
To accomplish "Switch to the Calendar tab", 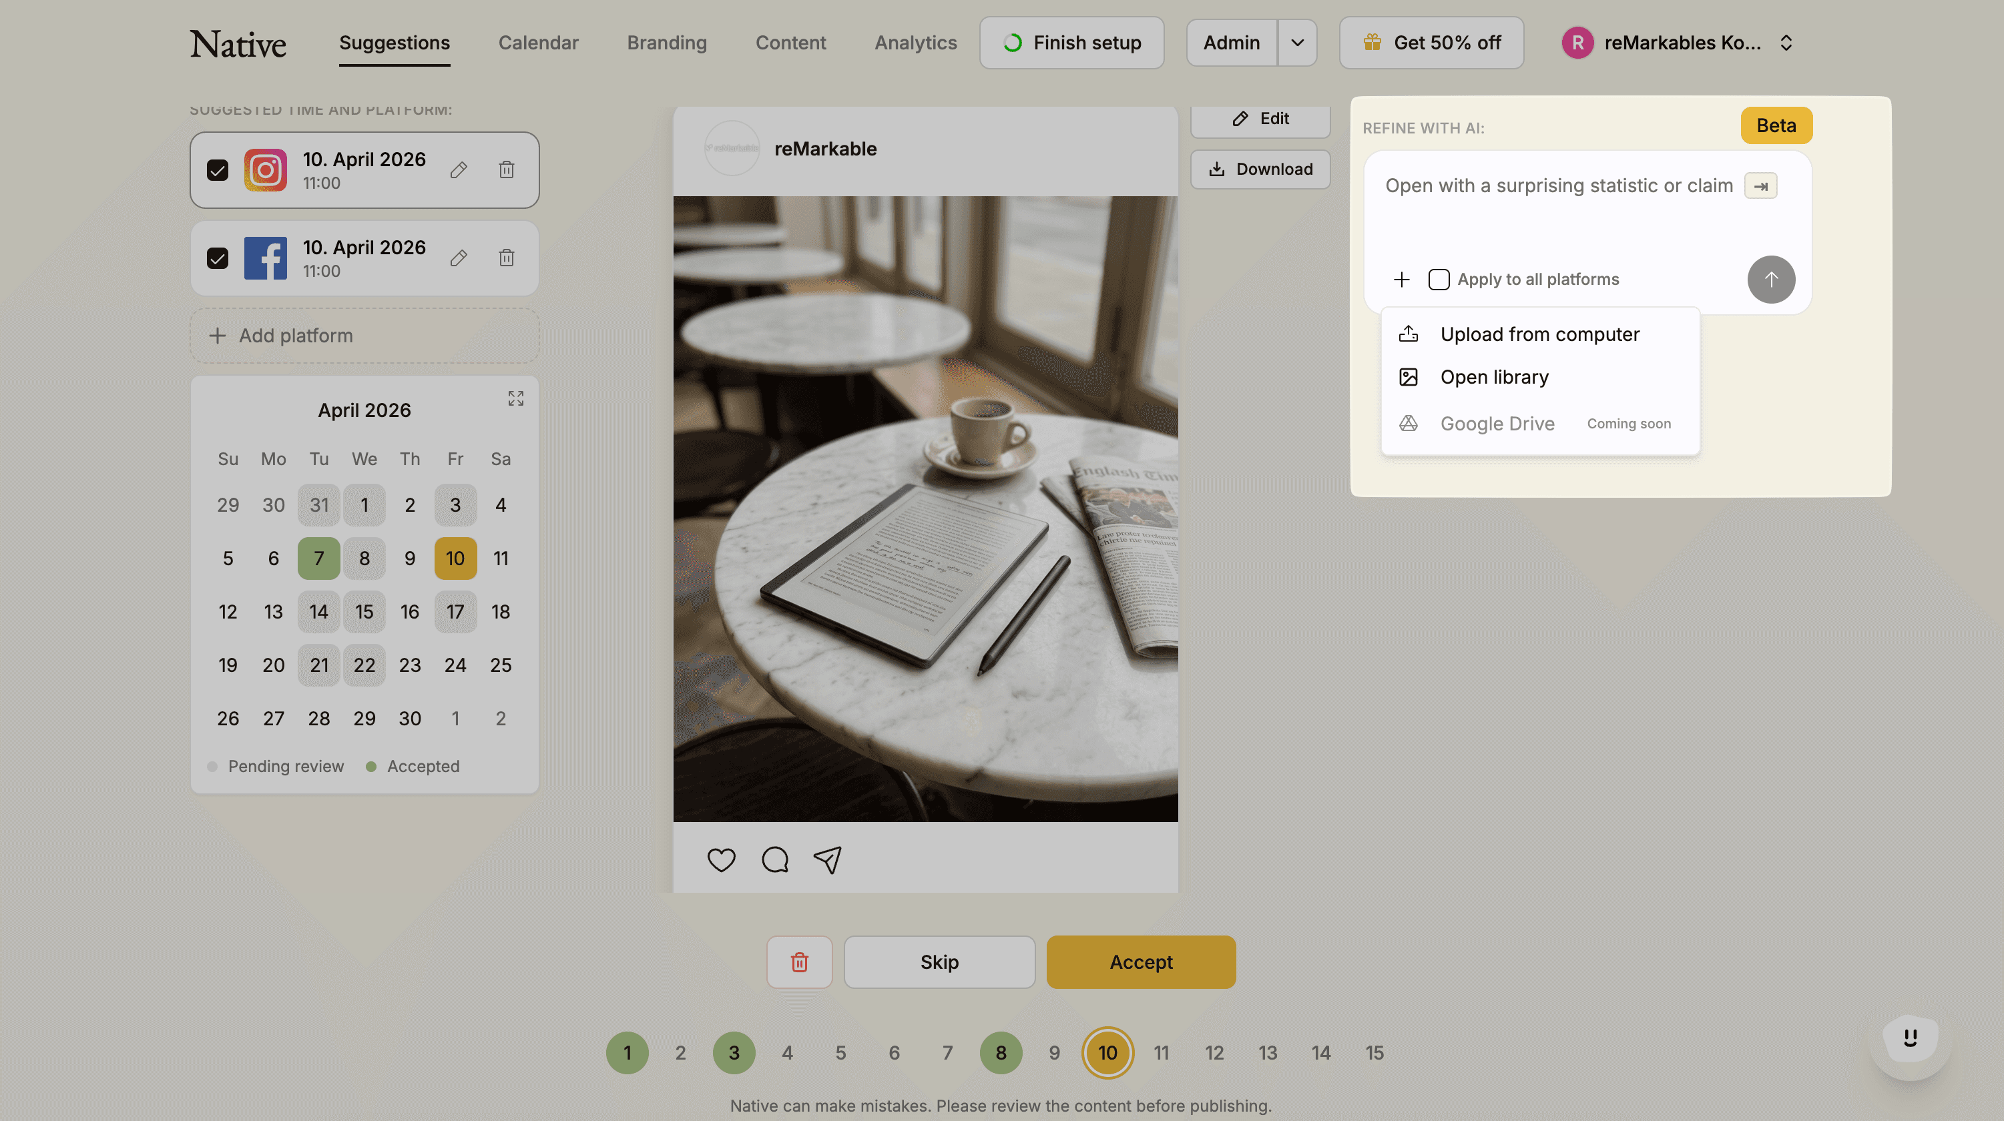I will tap(537, 43).
